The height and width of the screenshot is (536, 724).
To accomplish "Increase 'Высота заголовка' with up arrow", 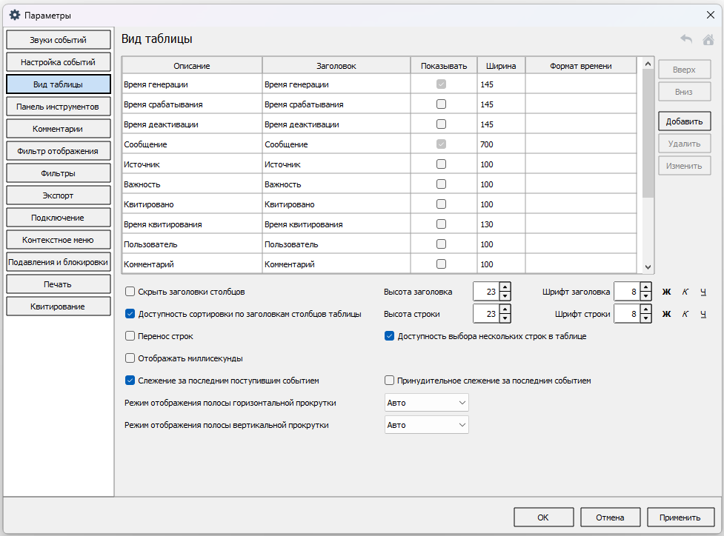I will coord(505,287).
